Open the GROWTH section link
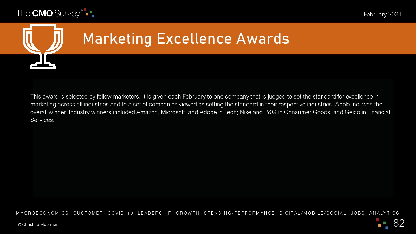This screenshot has height=234, width=416. click(x=188, y=213)
